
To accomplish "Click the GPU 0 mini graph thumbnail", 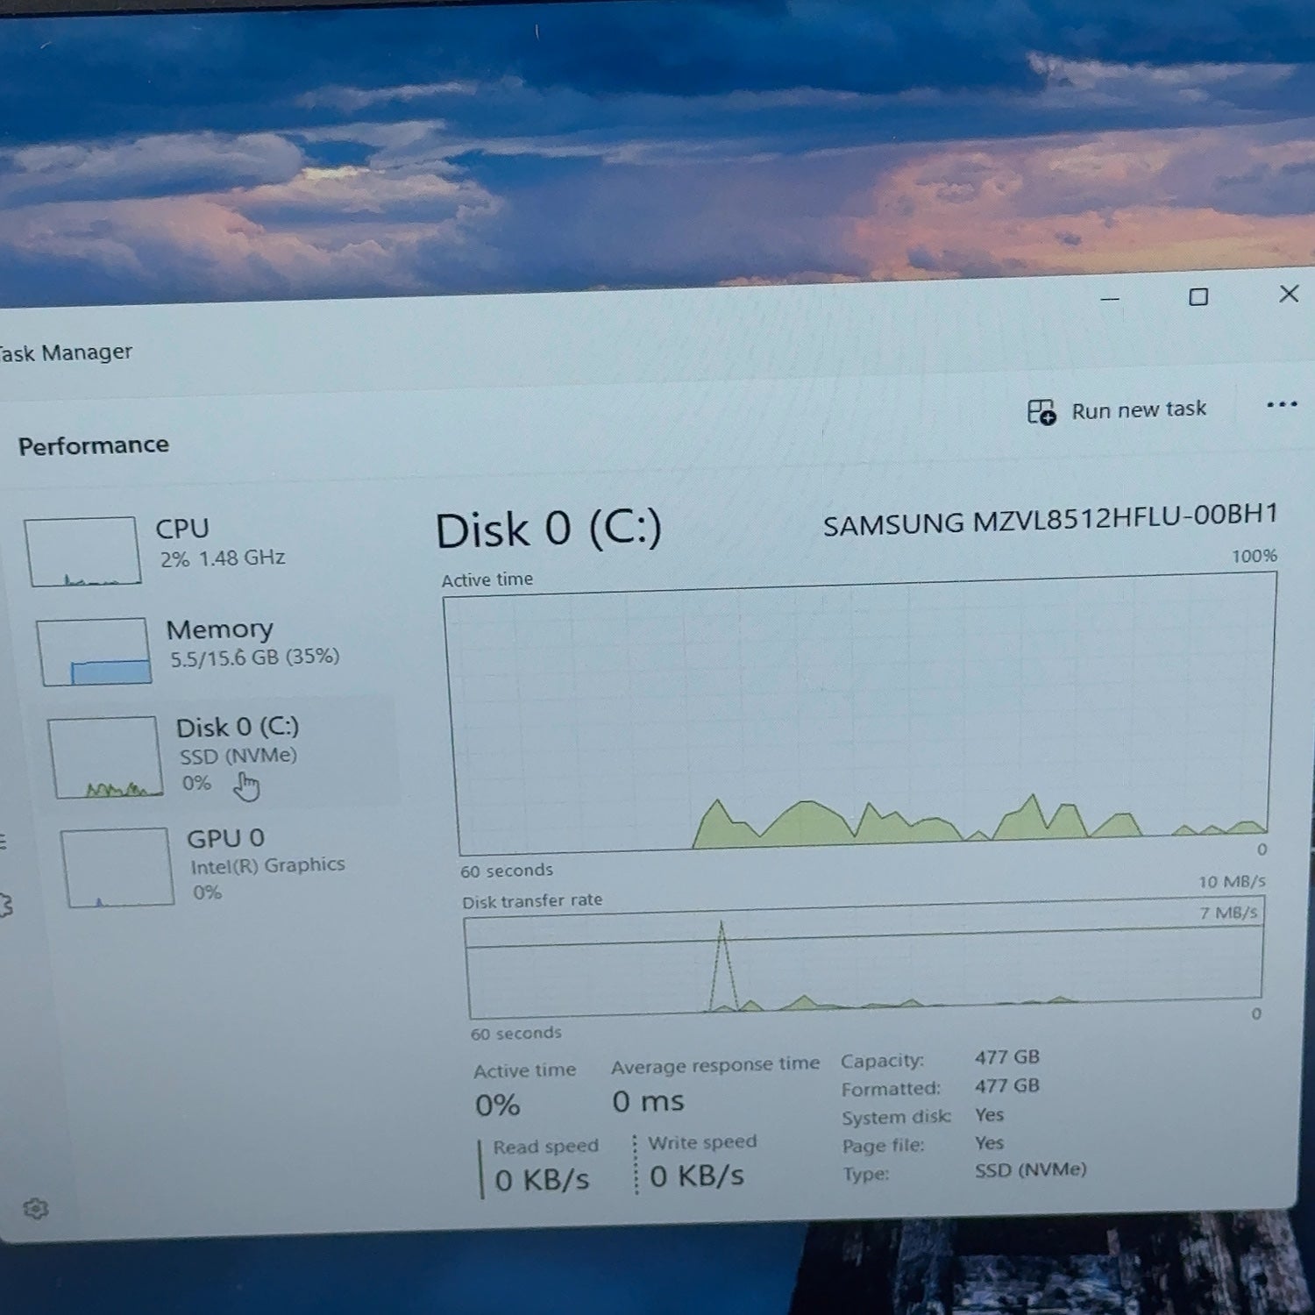I will coord(117,867).
